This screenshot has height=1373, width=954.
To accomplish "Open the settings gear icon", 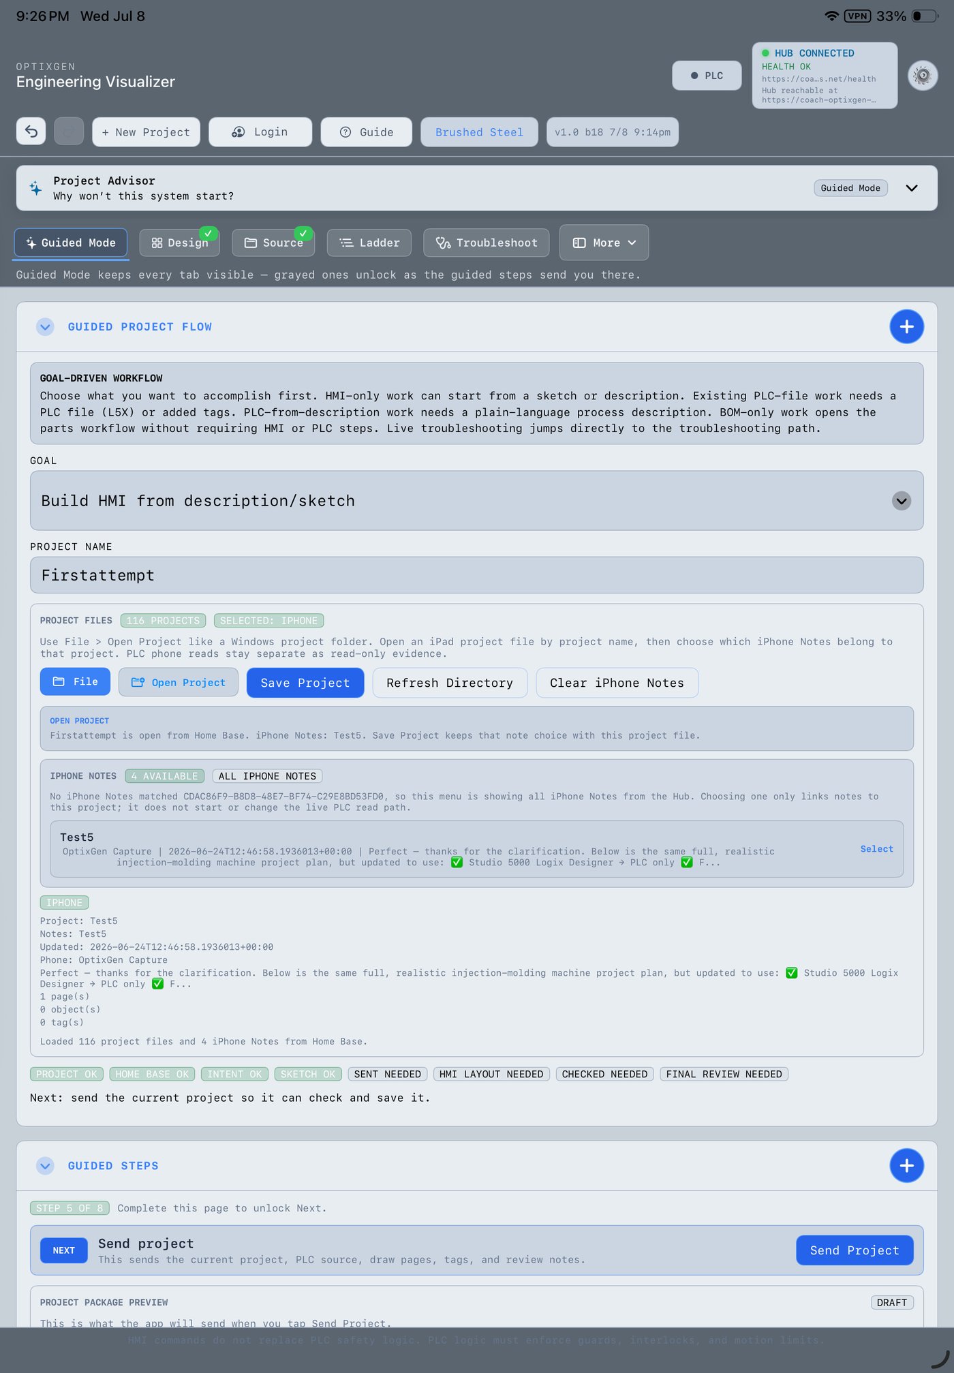I will coord(923,76).
